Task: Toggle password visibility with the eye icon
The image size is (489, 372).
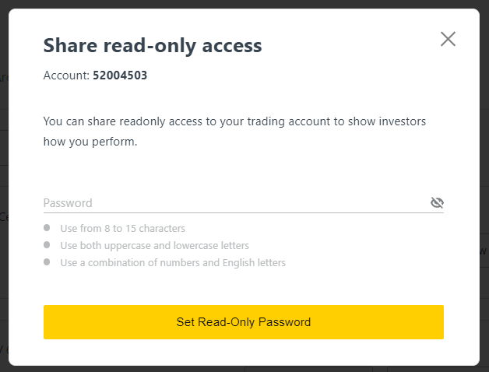Action: coord(437,203)
